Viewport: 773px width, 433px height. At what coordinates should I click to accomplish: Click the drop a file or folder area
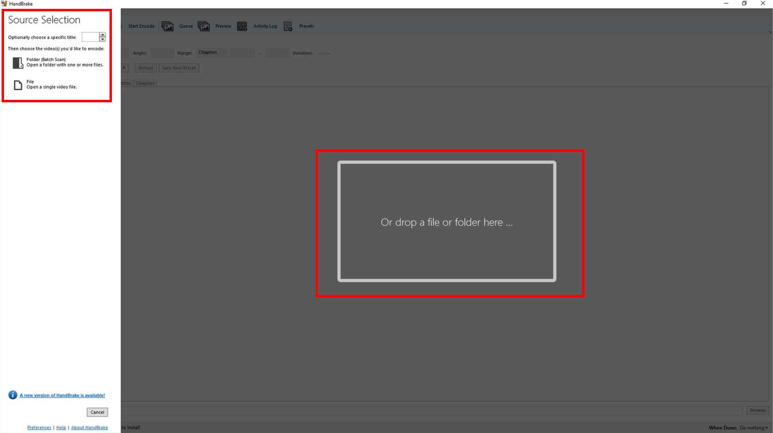447,222
